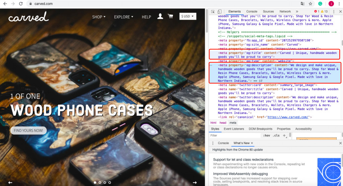Viewport: 343px width, 186px height.
Task: Close the DevTools panel
Action: point(340,12)
